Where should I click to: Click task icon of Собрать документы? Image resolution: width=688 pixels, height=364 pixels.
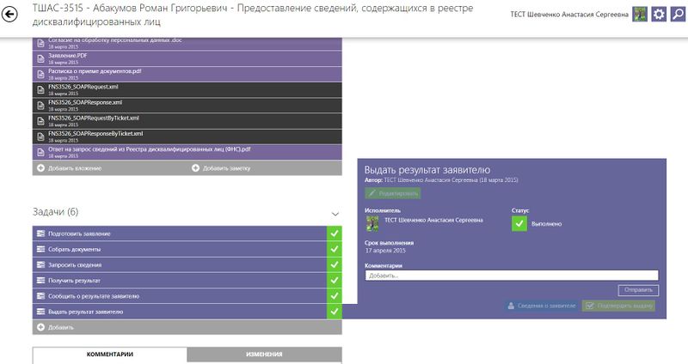40,249
